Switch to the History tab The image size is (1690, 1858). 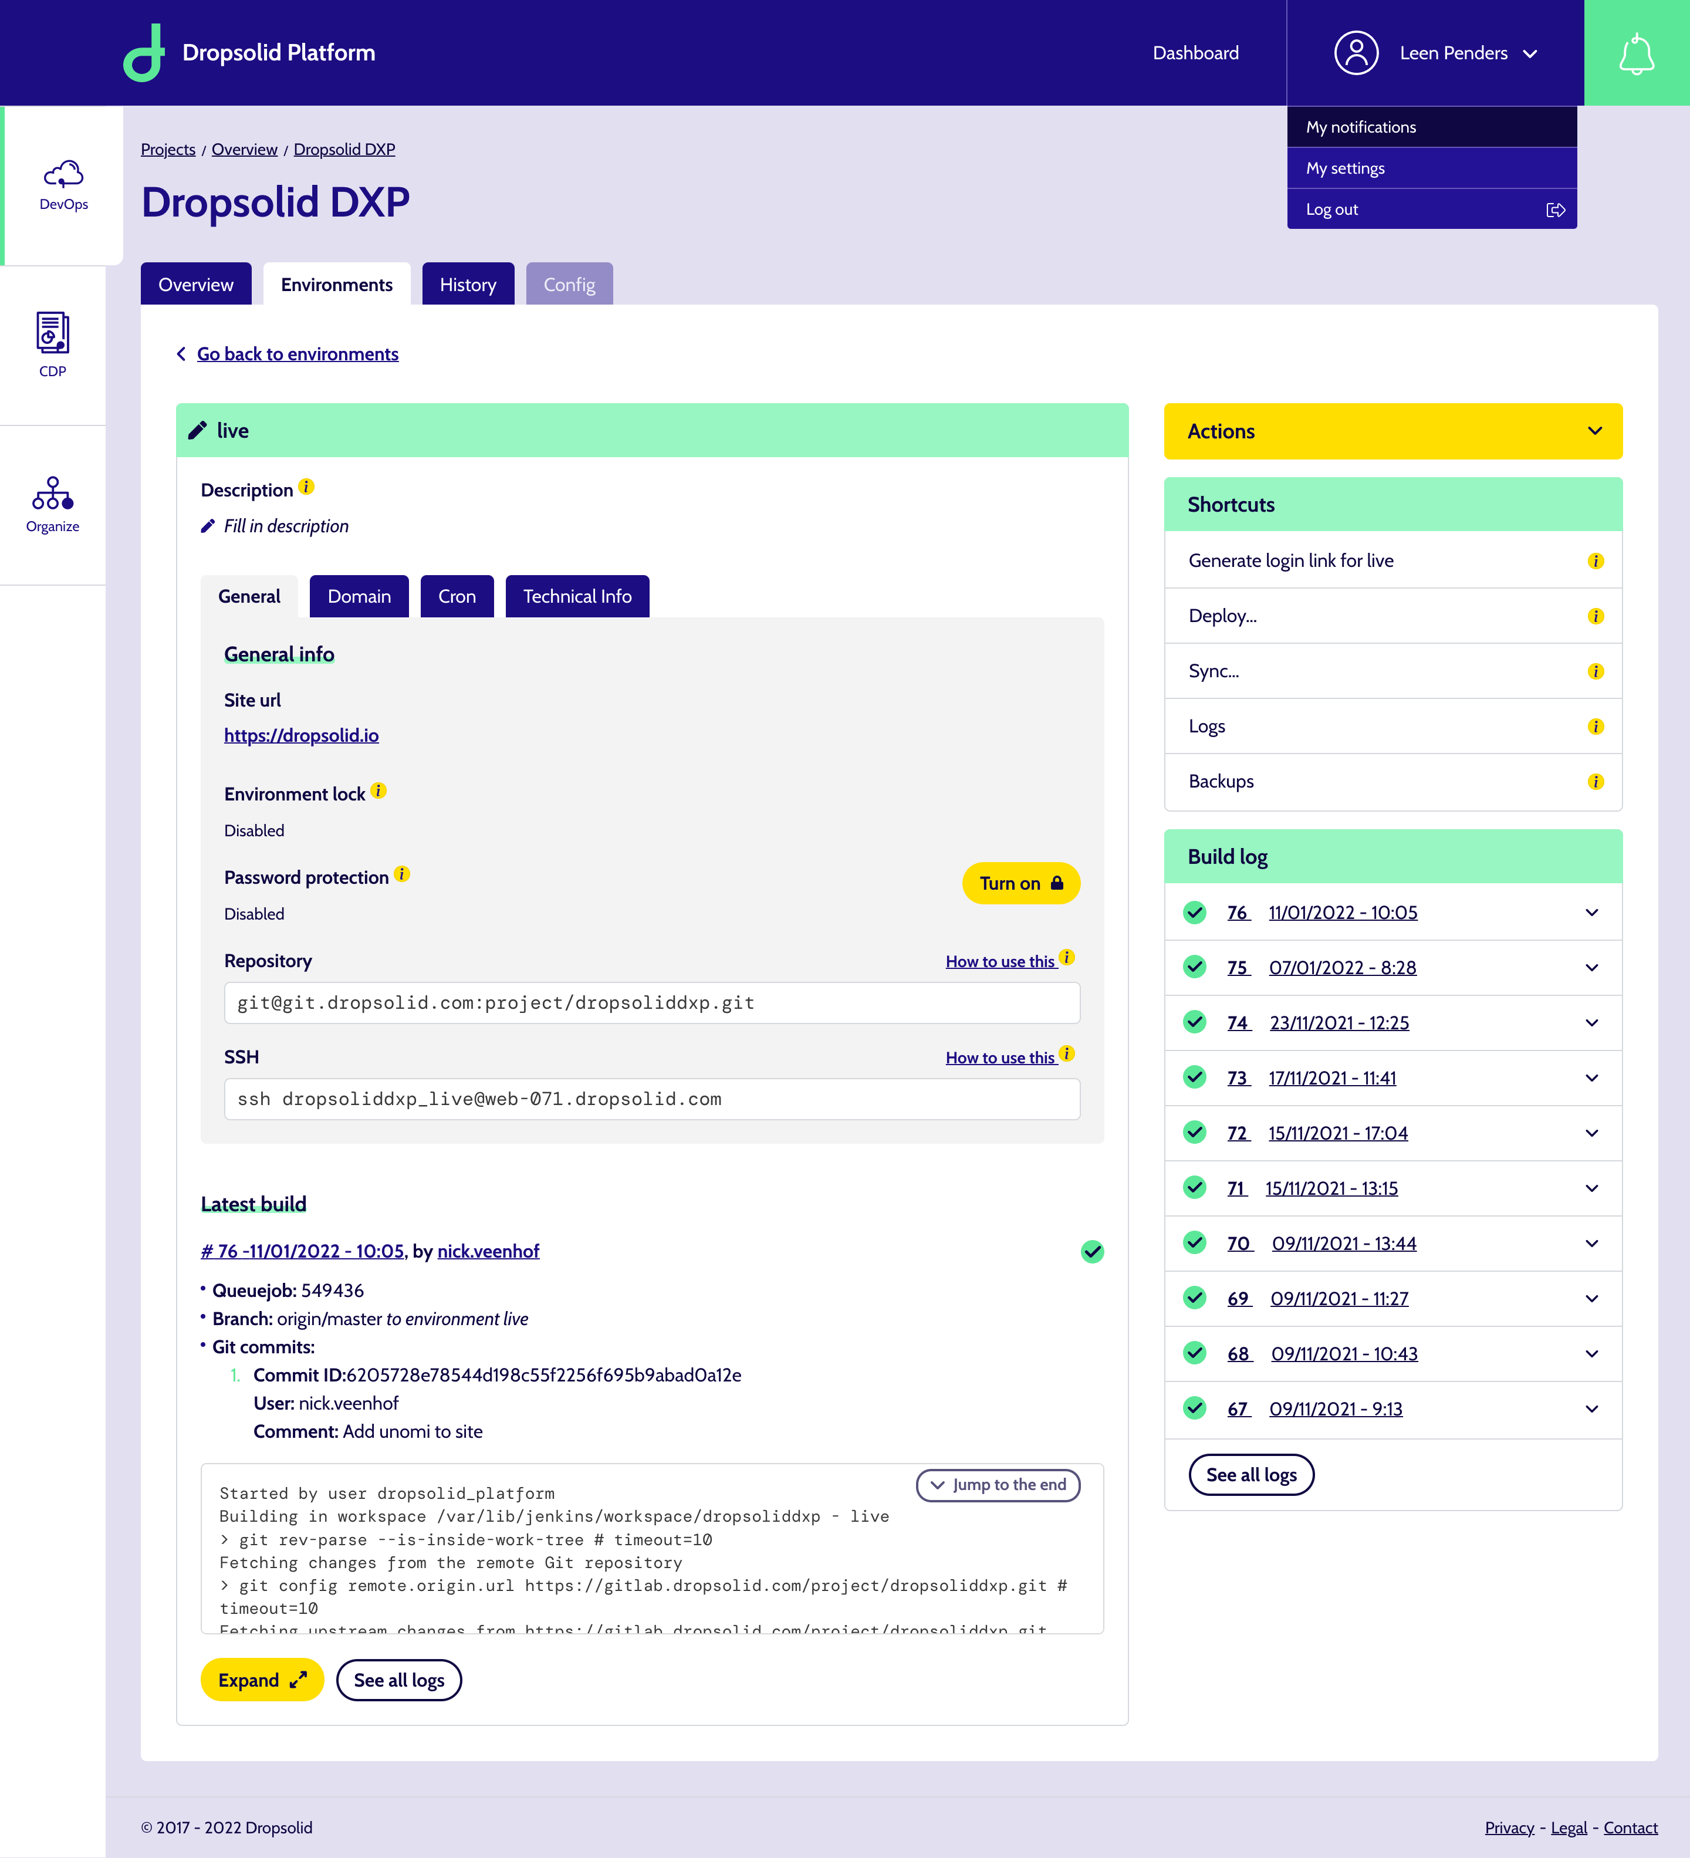(x=467, y=284)
